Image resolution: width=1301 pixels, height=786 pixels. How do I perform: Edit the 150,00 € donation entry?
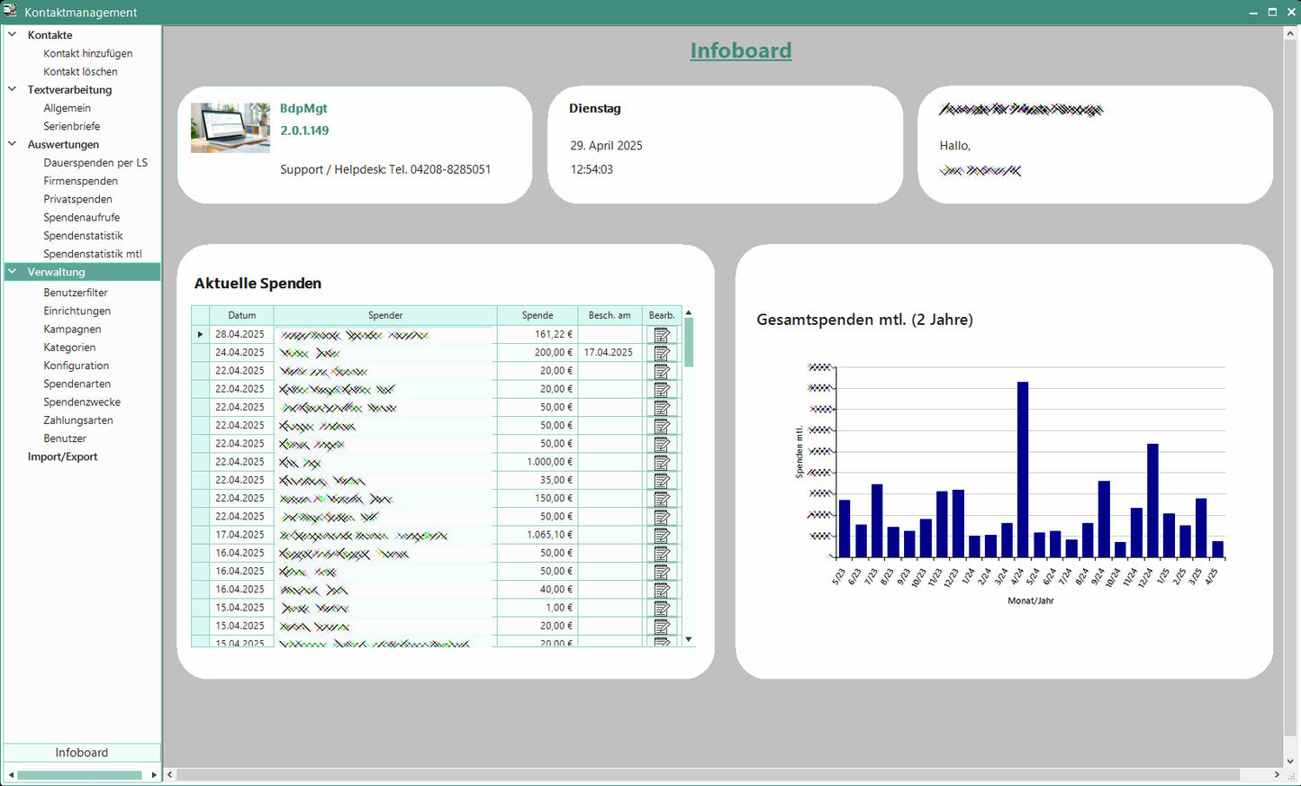point(662,499)
